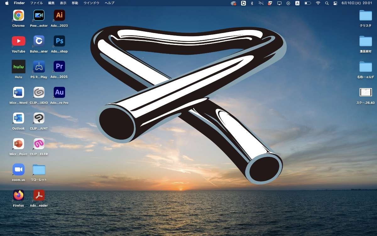Open the Wi-Fi menu bar item

pyautogui.click(x=318, y=3)
